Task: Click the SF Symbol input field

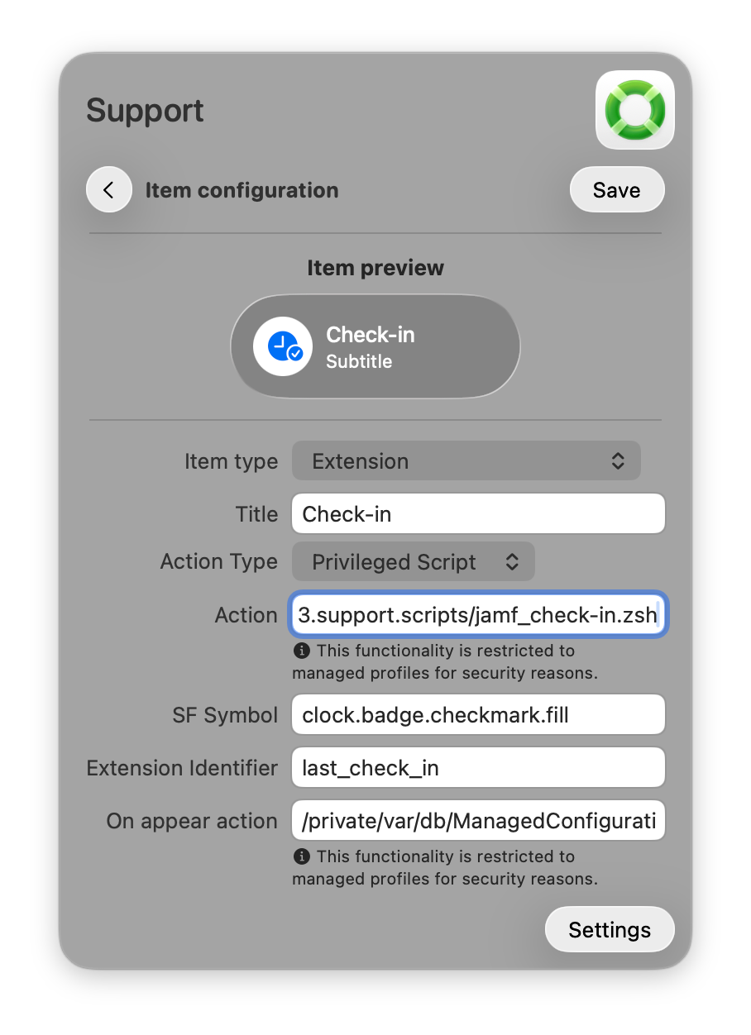Action: [478, 715]
